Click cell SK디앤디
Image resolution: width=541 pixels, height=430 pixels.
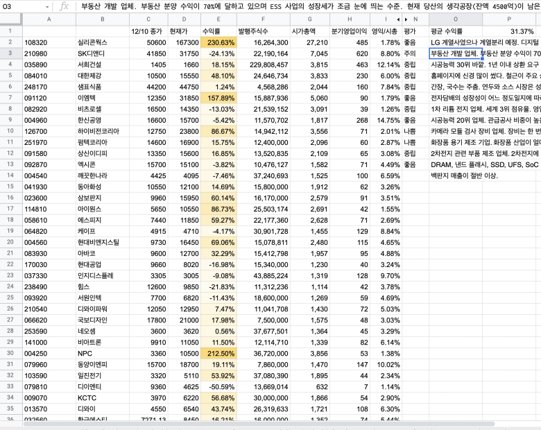coord(103,53)
